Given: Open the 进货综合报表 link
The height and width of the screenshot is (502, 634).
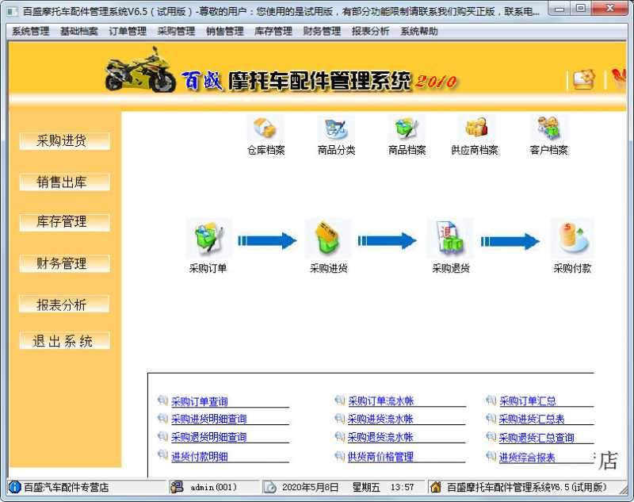Looking at the screenshot, I should click(x=526, y=455).
